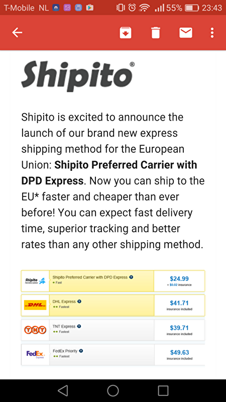Open the three-dot overflow menu
The height and width of the screenshot is (402, 226).
tap(212, 33)
